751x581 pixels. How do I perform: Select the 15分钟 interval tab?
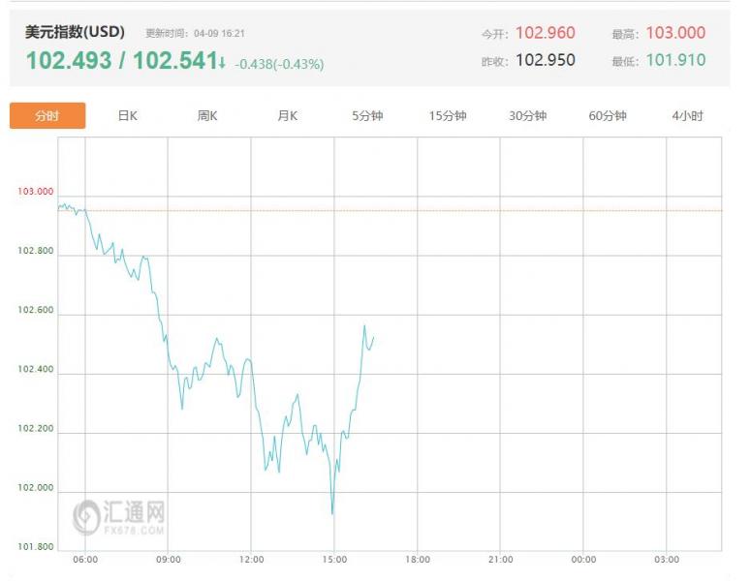pos(448,116)
